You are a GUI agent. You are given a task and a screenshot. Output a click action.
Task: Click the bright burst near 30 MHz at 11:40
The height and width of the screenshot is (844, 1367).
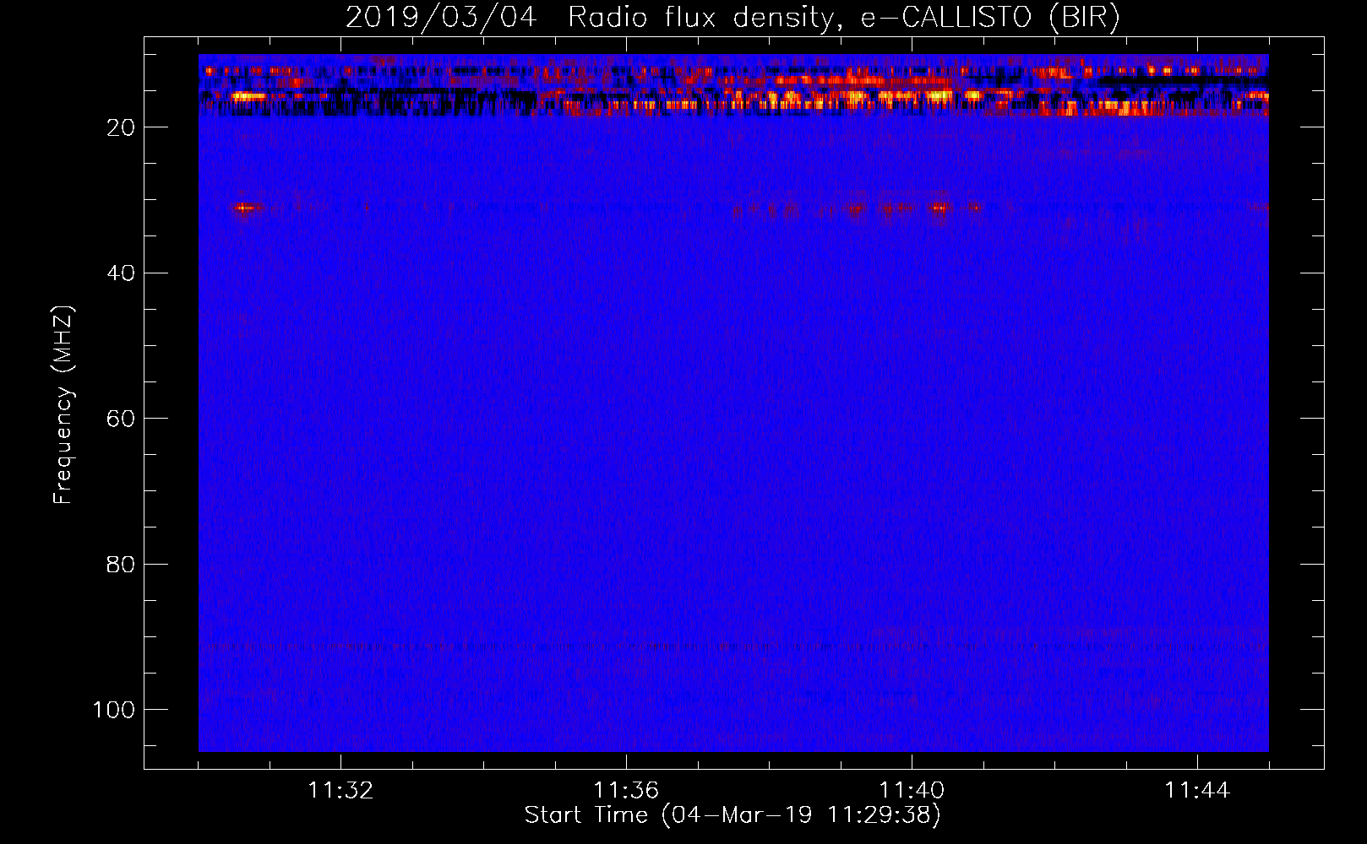coord(939,207)
